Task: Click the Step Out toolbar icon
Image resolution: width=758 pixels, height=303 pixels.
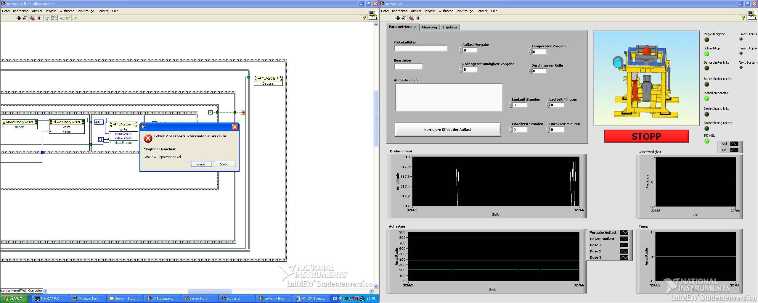Action: click(75, 18)
